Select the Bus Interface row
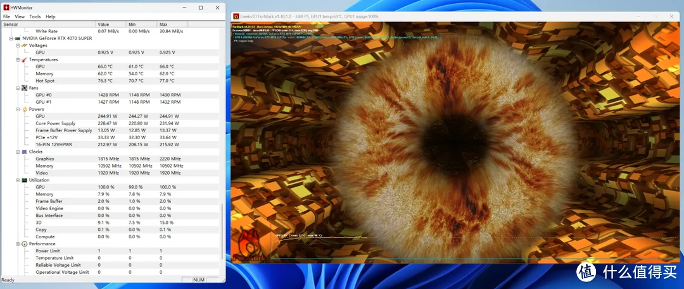The height and width of the screenshot is (289, 684). click(111, 216)
